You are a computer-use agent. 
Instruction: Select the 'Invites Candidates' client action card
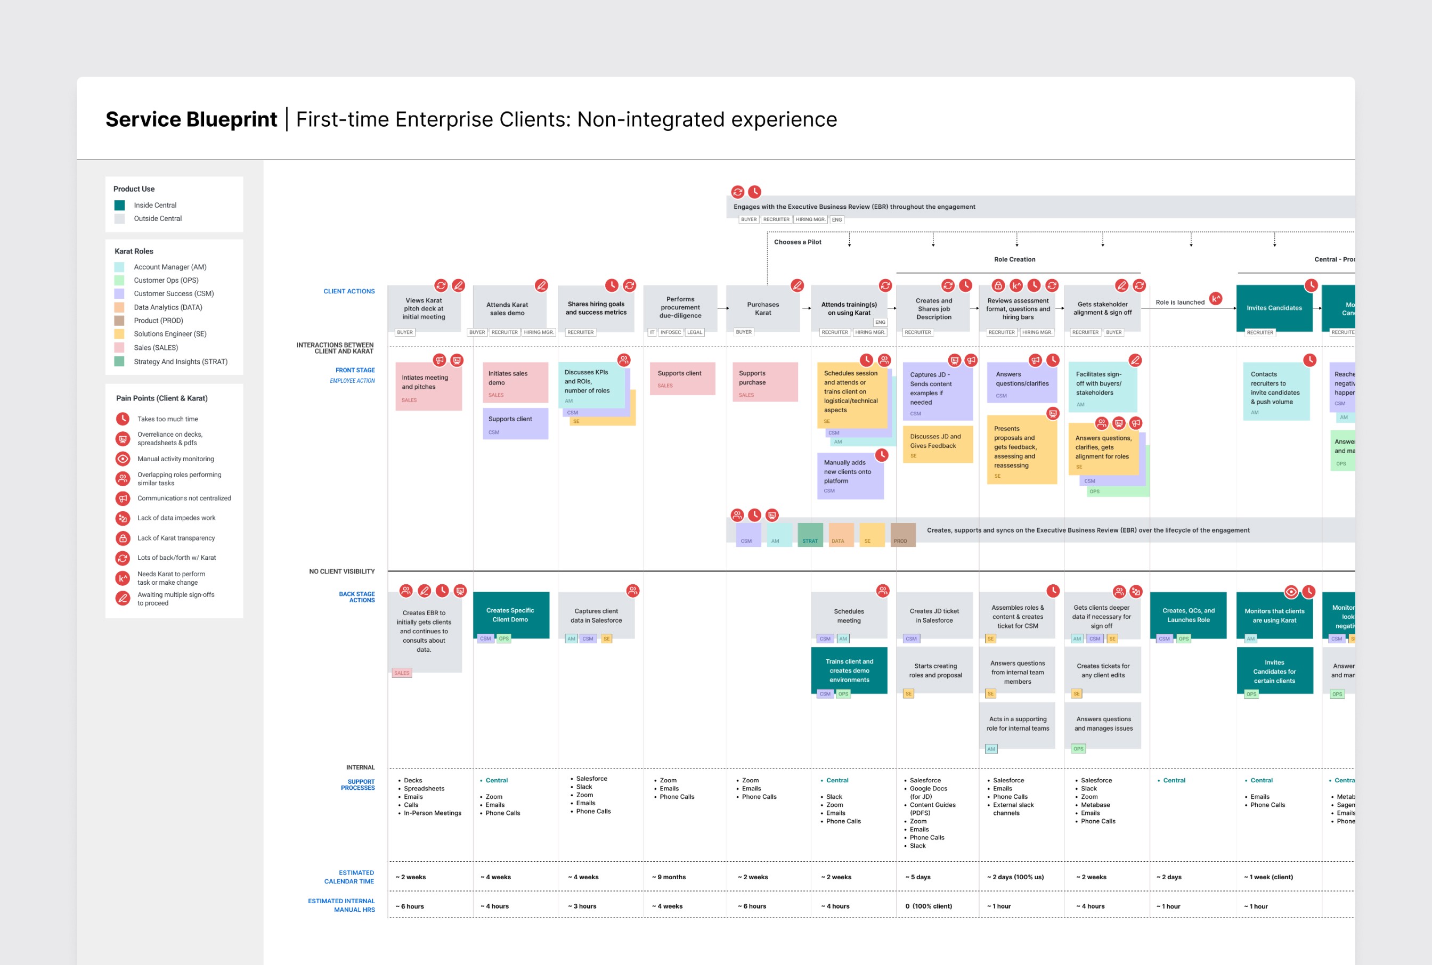click(1274, 308)
